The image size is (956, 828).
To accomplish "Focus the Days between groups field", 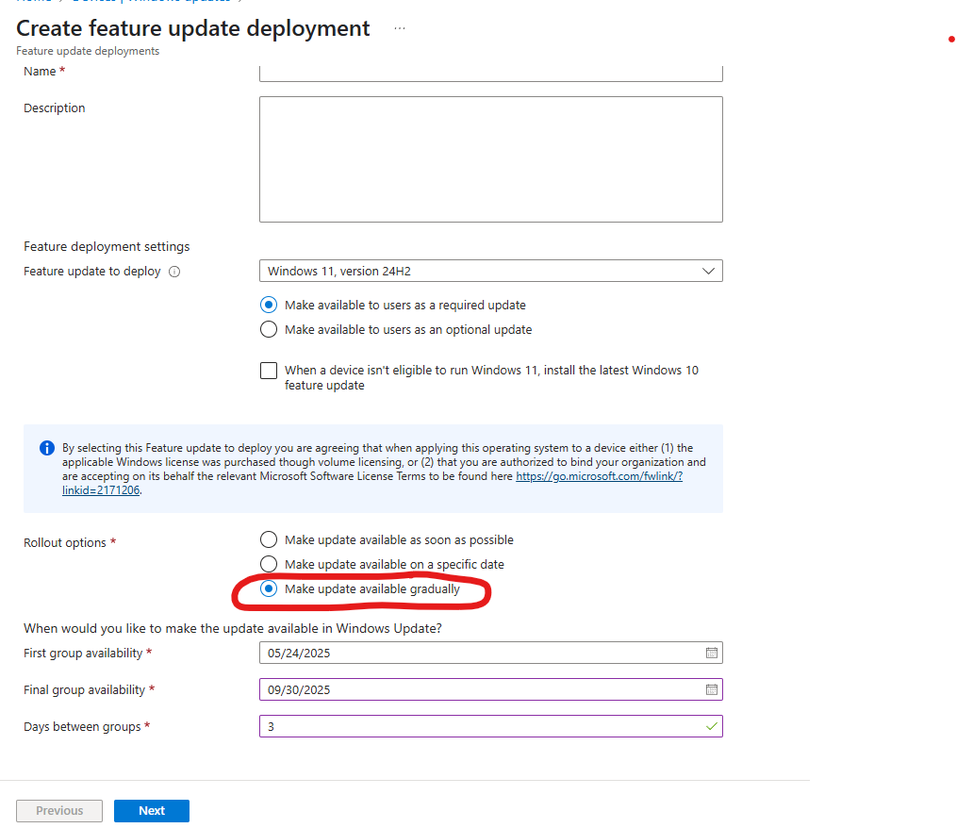I will click(x=491, y=726).
